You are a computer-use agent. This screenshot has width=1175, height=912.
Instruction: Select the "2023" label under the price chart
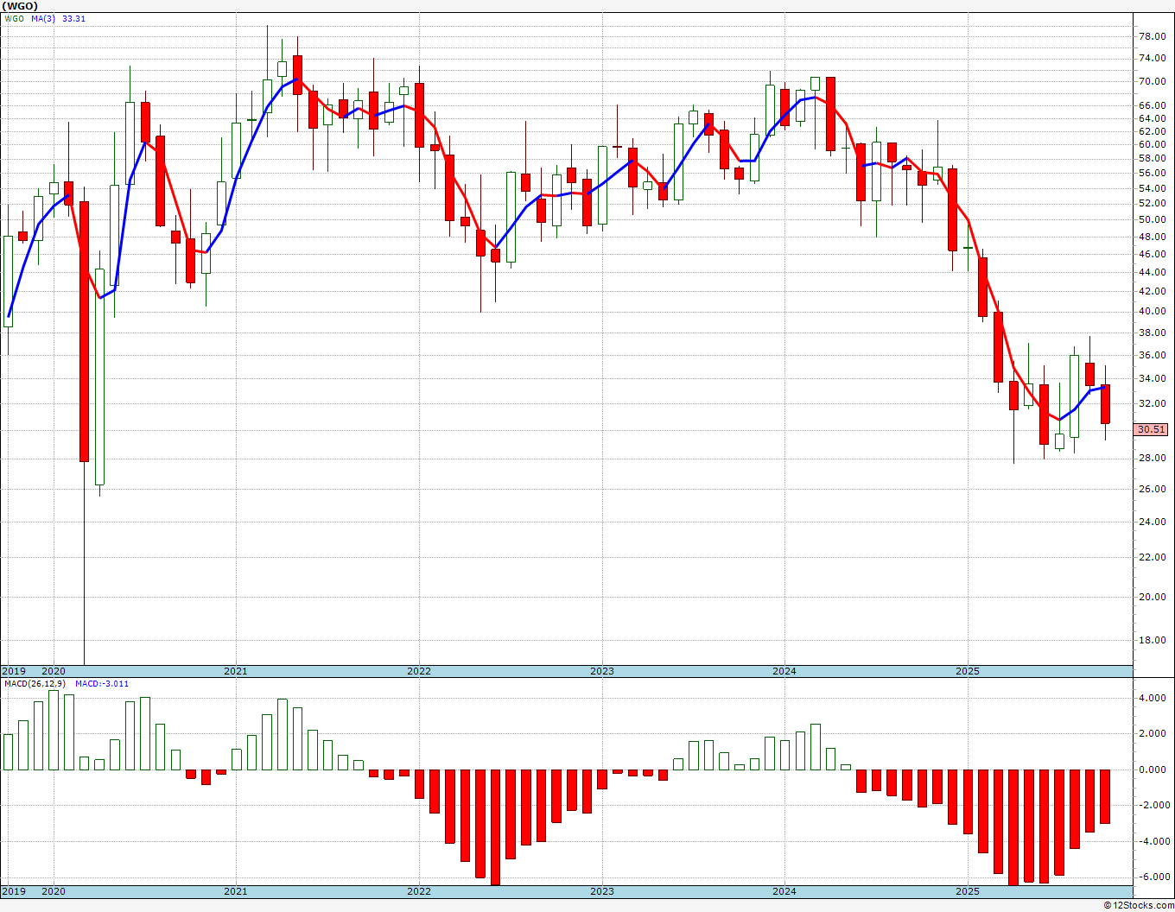point(602,671)
